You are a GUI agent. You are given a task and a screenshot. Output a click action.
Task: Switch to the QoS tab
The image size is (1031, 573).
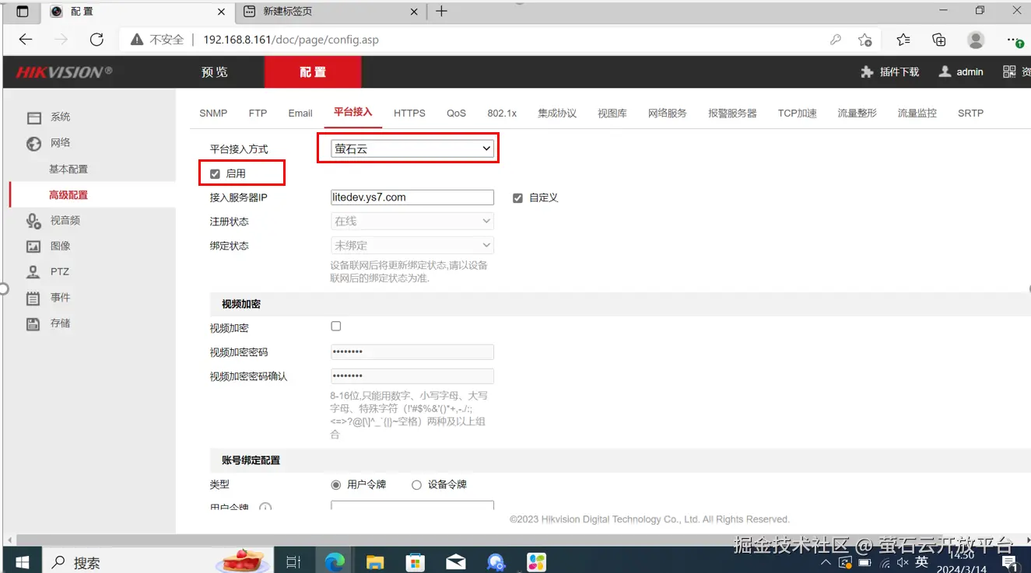(x=456, y=114)
